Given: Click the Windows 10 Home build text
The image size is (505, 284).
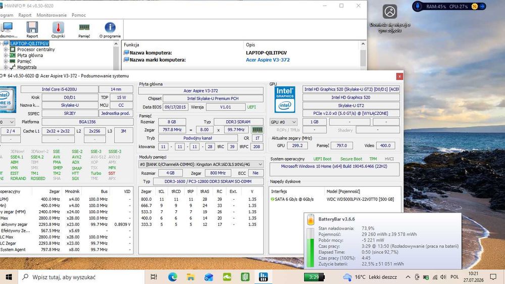Looking at the screenshot, I should (x=334, y=166).
